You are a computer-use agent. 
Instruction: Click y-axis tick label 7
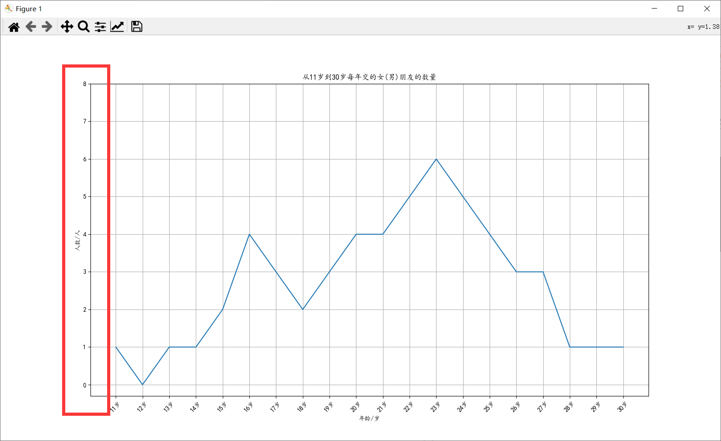tap(85, 121)
